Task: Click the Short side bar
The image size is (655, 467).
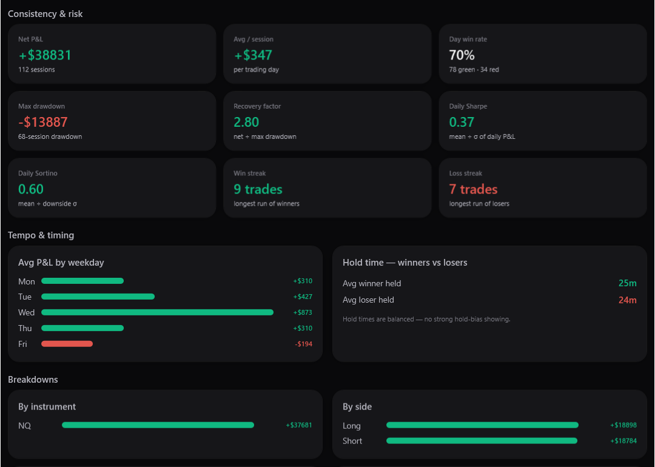Action: pos(482,441)
